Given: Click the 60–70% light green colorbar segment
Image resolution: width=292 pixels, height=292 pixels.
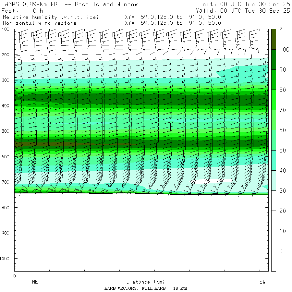Looking at the screenshot, I should 274,120.
